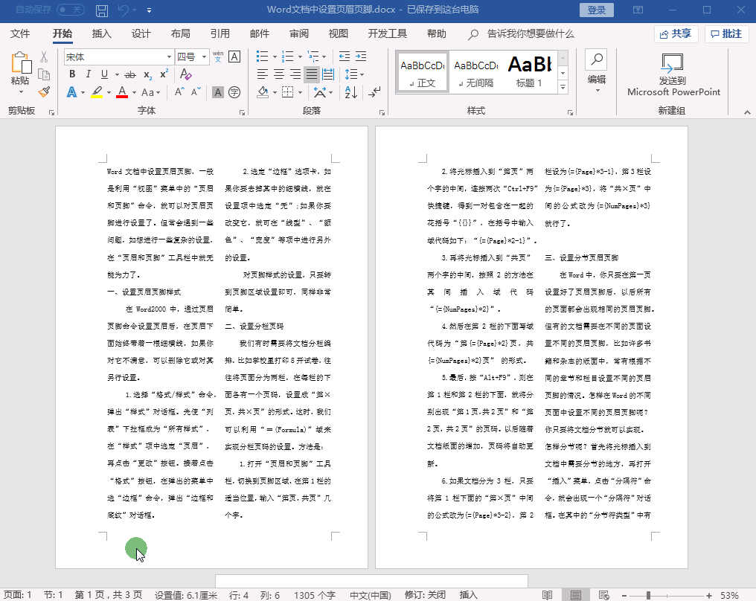The width and height of the screenshot is (756, 601).
Task: Open the font name dropdown 宋体
Action: click(169, 57)
